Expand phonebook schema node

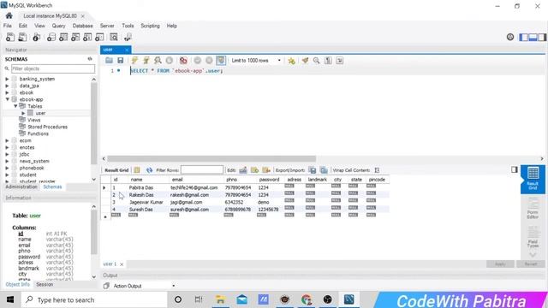tap(7, 168)
